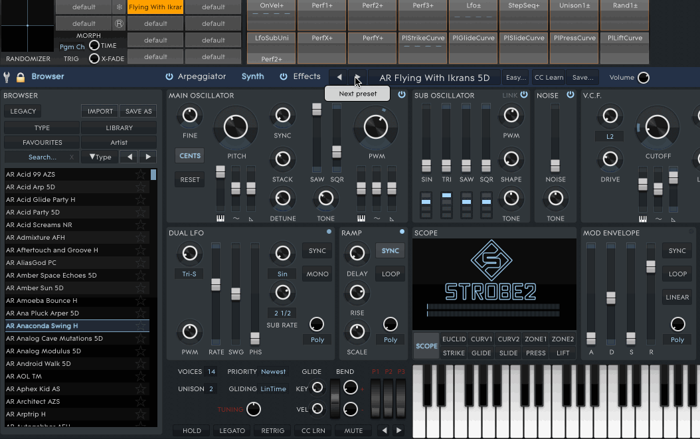Click the circled R randomizer icon
This screenshot has height=439, width=700.
[119, 24]
